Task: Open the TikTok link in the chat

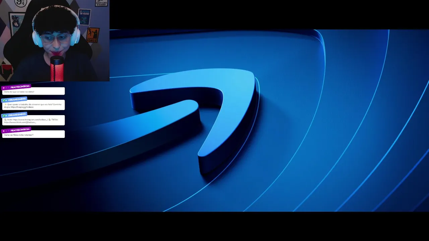Action: [x=20, y=122]
